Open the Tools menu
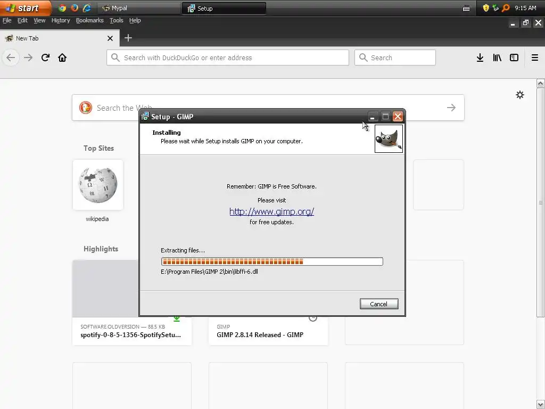Screen dimensions: 545x409 point(117,21)
